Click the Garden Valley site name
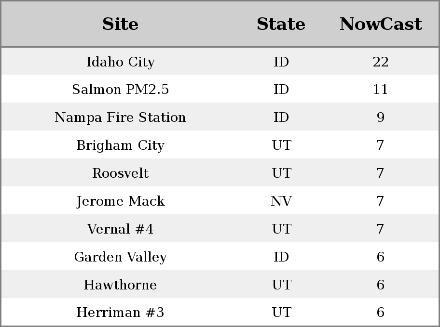The image size is (440, 327). click(x=121, y=257)
